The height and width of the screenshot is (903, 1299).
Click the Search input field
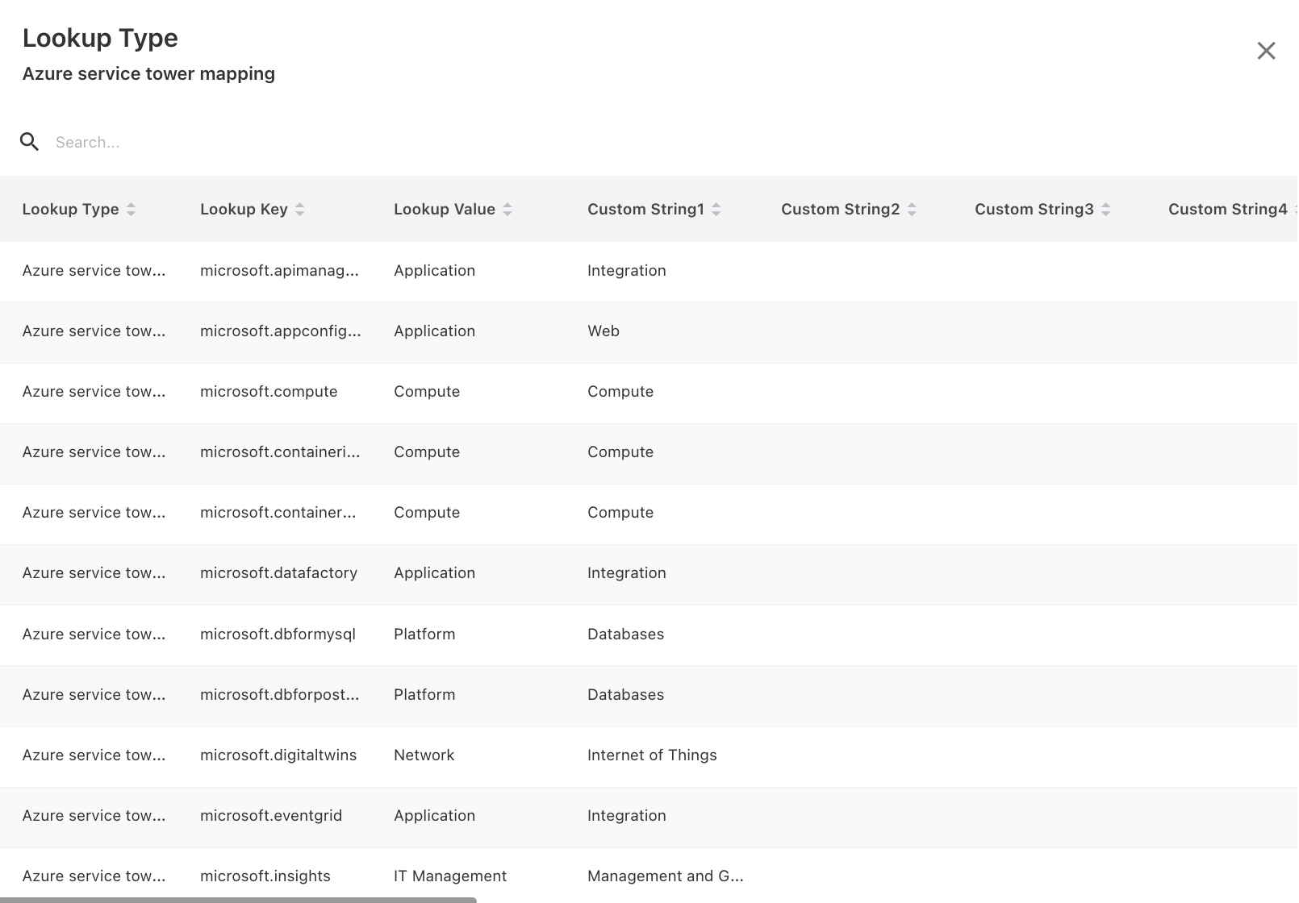[323, 143]
